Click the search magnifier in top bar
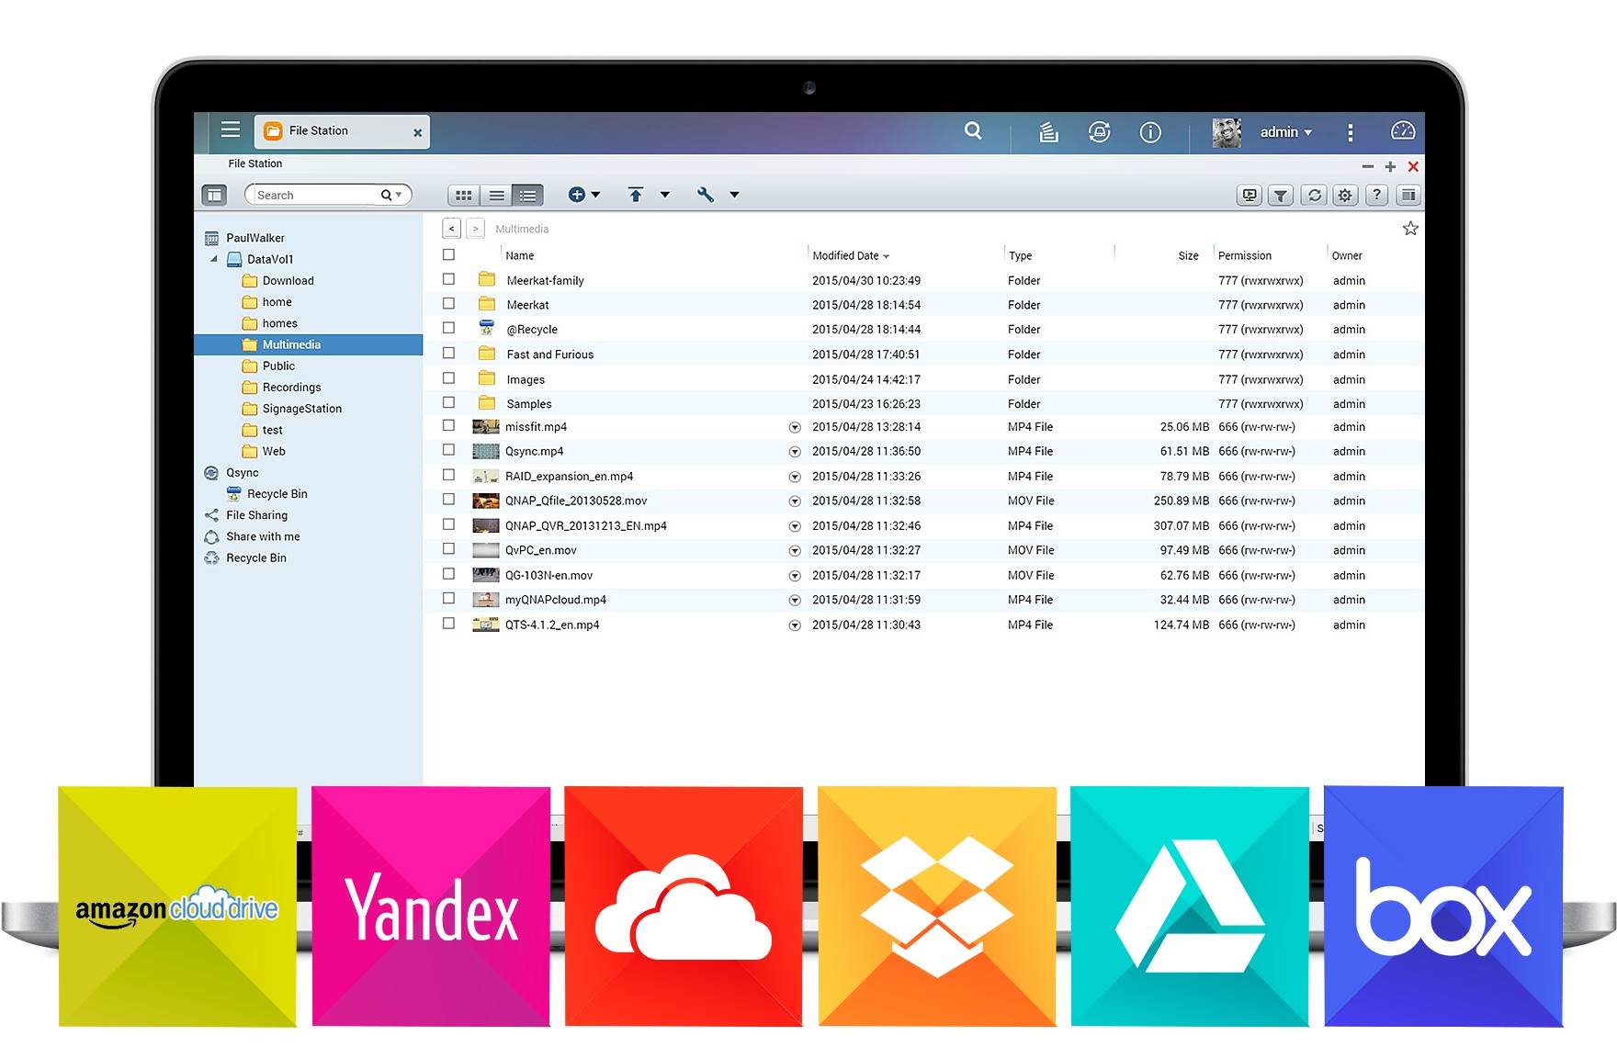The width and height of the screenshot is (1617, 1047). pyautogui.click(x=973, y=131)
